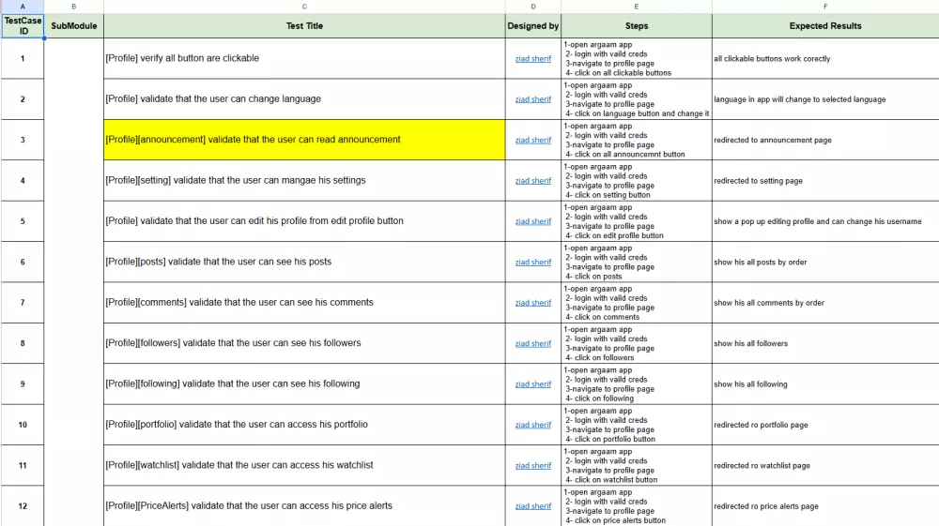Select steps cell ending 'click on posts'

pyautogui.click(x=637, y=262)
